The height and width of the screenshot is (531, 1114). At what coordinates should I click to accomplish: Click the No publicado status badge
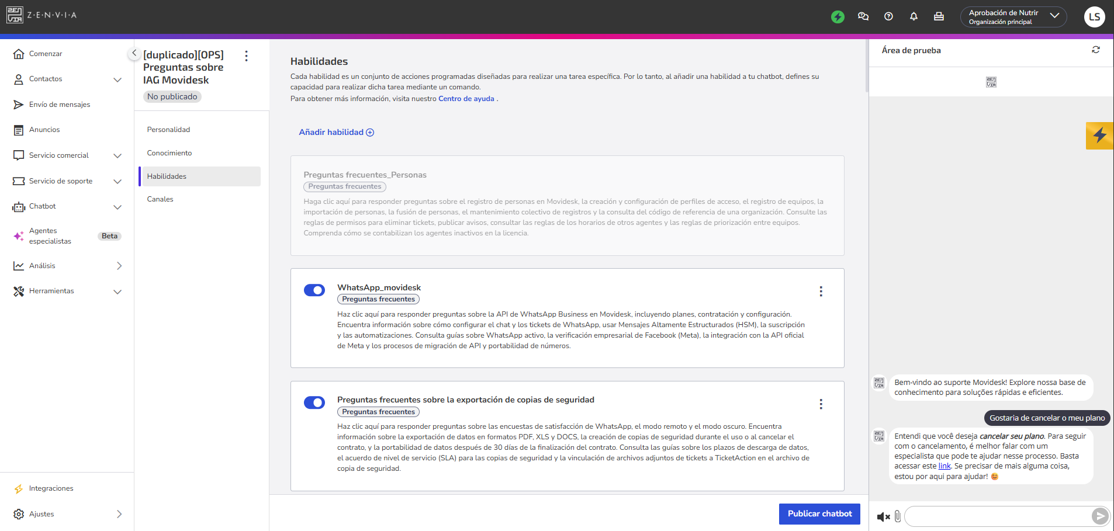pos(172,97)
